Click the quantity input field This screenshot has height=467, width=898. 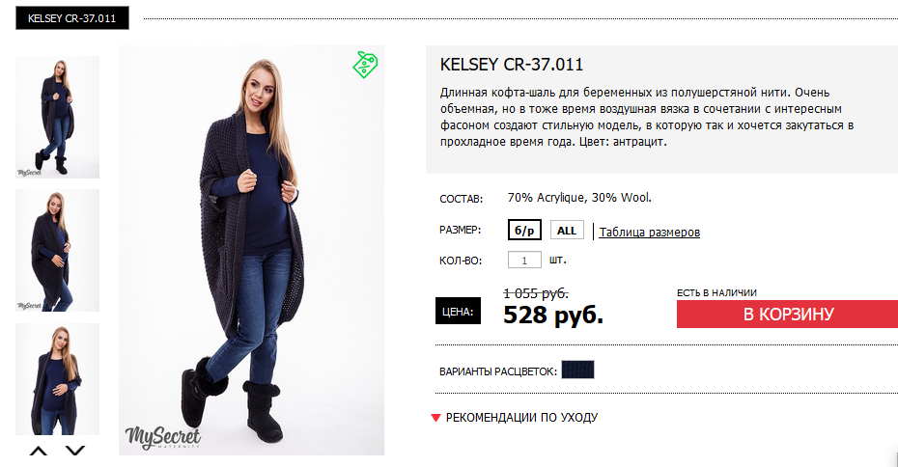[524, 260]
